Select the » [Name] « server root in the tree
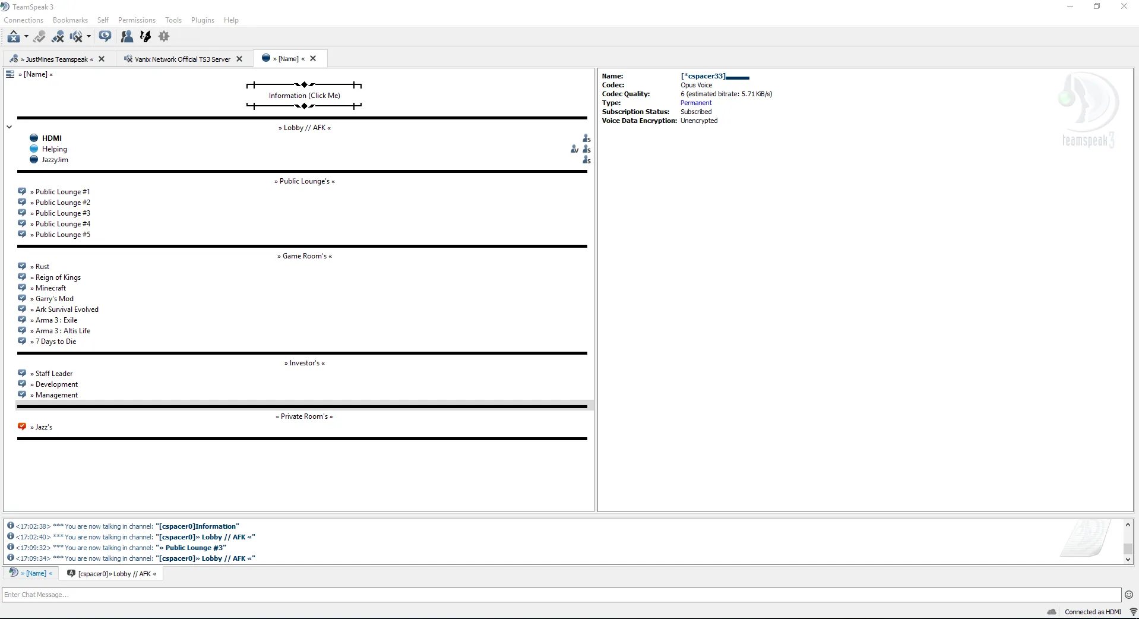The width and height of the screenshot is (1139, 619). click(36, 74)
